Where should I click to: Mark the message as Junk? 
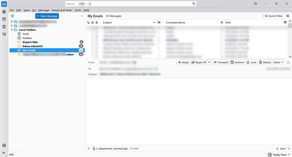[251, 62]
